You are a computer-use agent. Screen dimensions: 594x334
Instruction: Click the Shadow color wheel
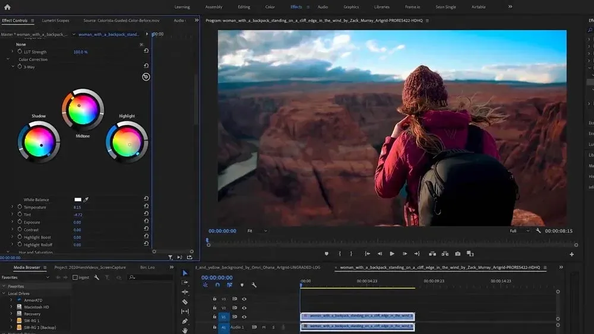point(39,142)
